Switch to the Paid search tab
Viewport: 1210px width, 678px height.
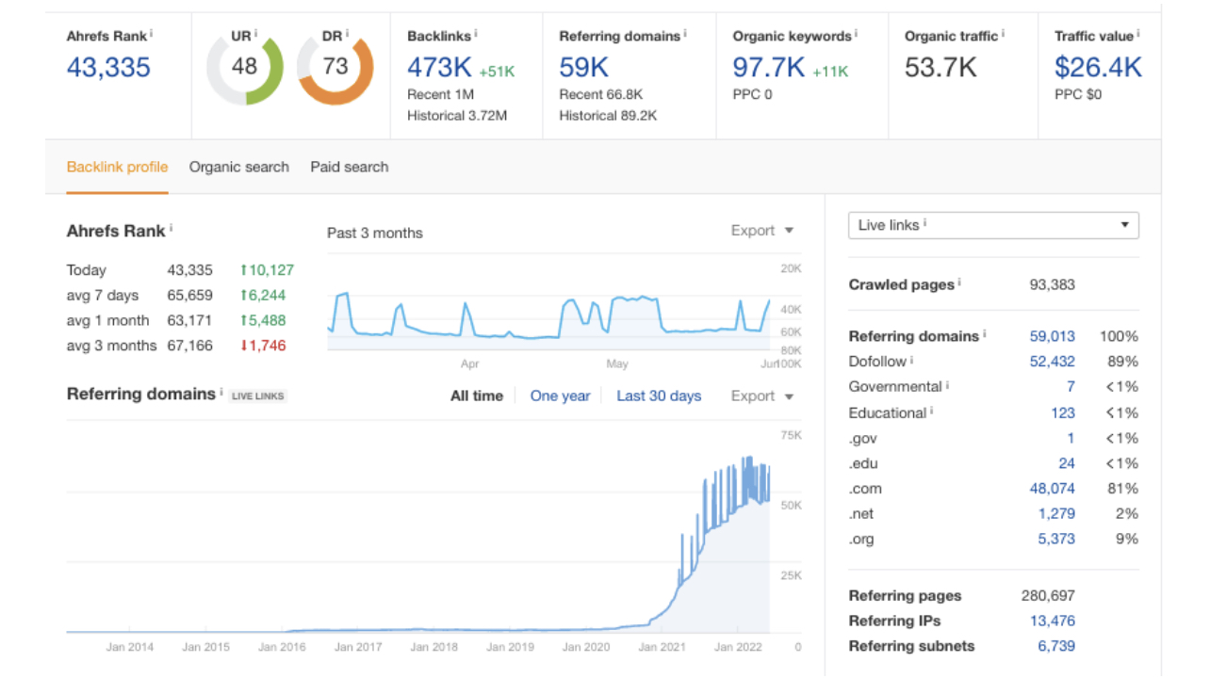click(x=350, y=167)
